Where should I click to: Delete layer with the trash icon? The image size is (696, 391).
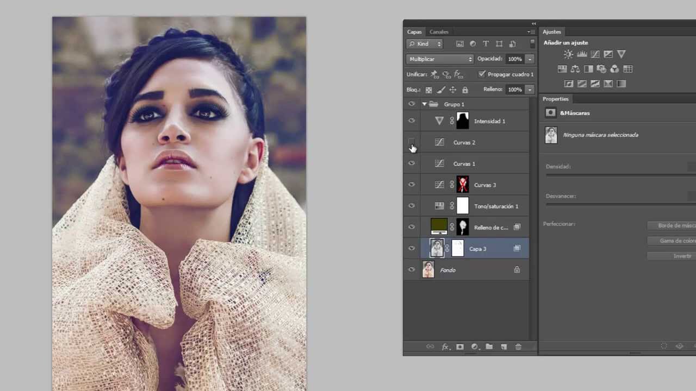[x=518, y=346]
